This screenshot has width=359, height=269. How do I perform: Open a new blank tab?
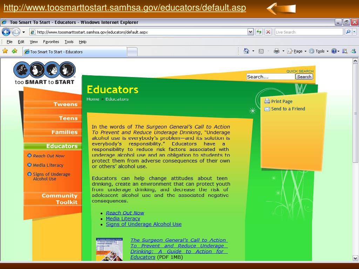pos(132,52)
